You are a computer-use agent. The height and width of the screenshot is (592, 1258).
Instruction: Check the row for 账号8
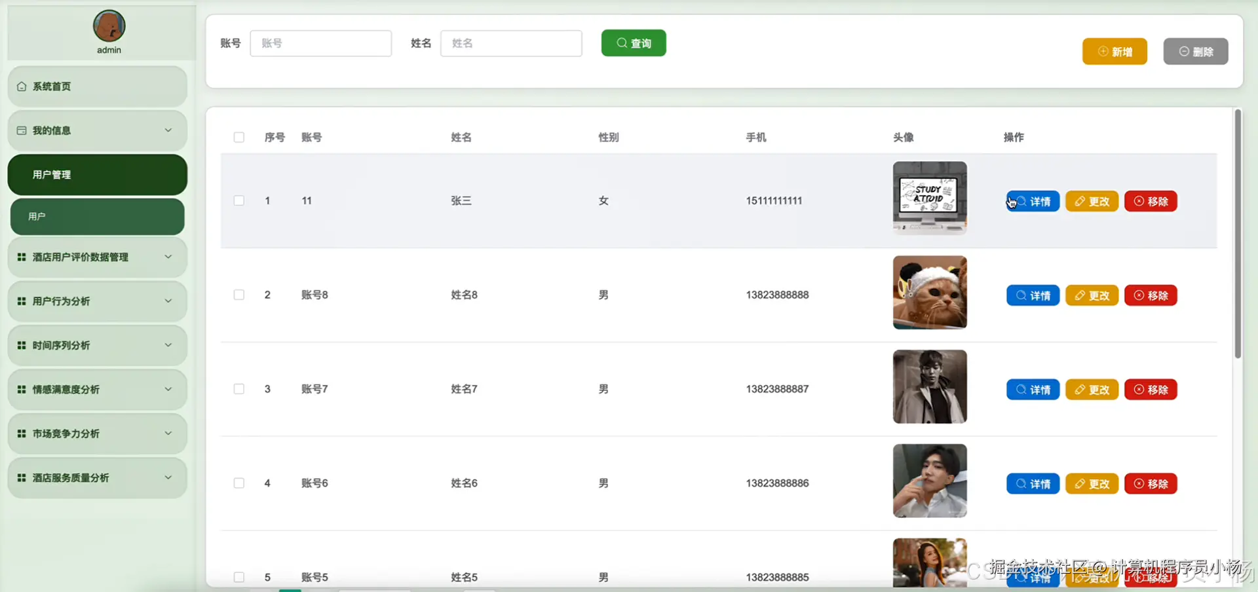point(239,295)
